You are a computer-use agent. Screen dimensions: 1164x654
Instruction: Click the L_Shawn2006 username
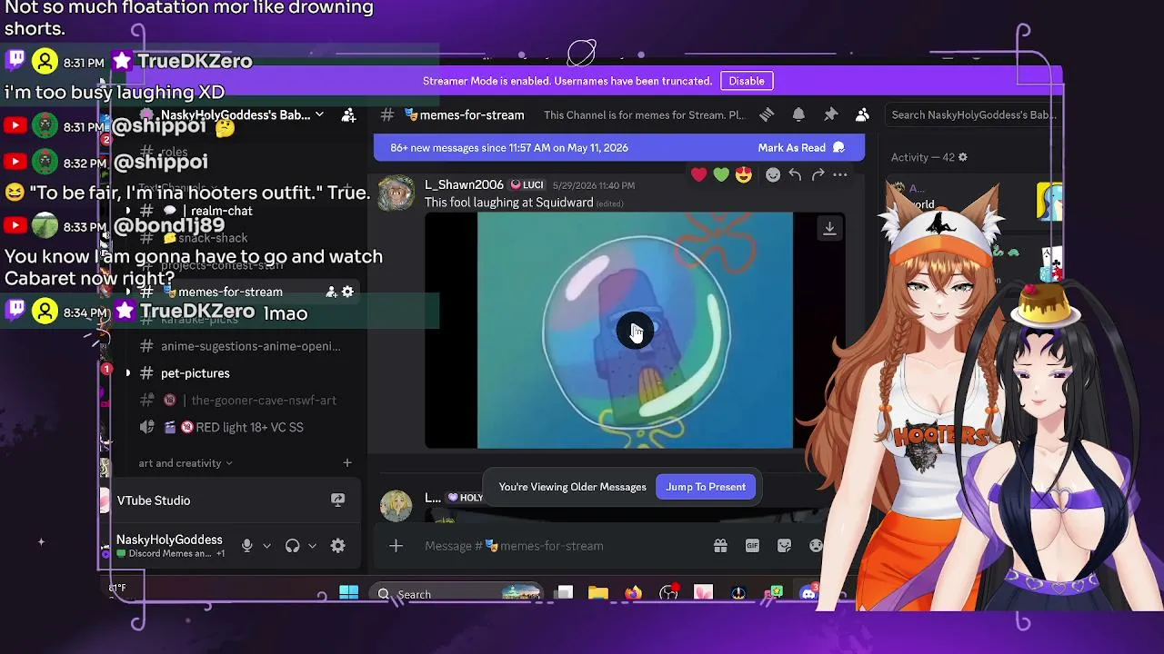[x=464, y=184]
